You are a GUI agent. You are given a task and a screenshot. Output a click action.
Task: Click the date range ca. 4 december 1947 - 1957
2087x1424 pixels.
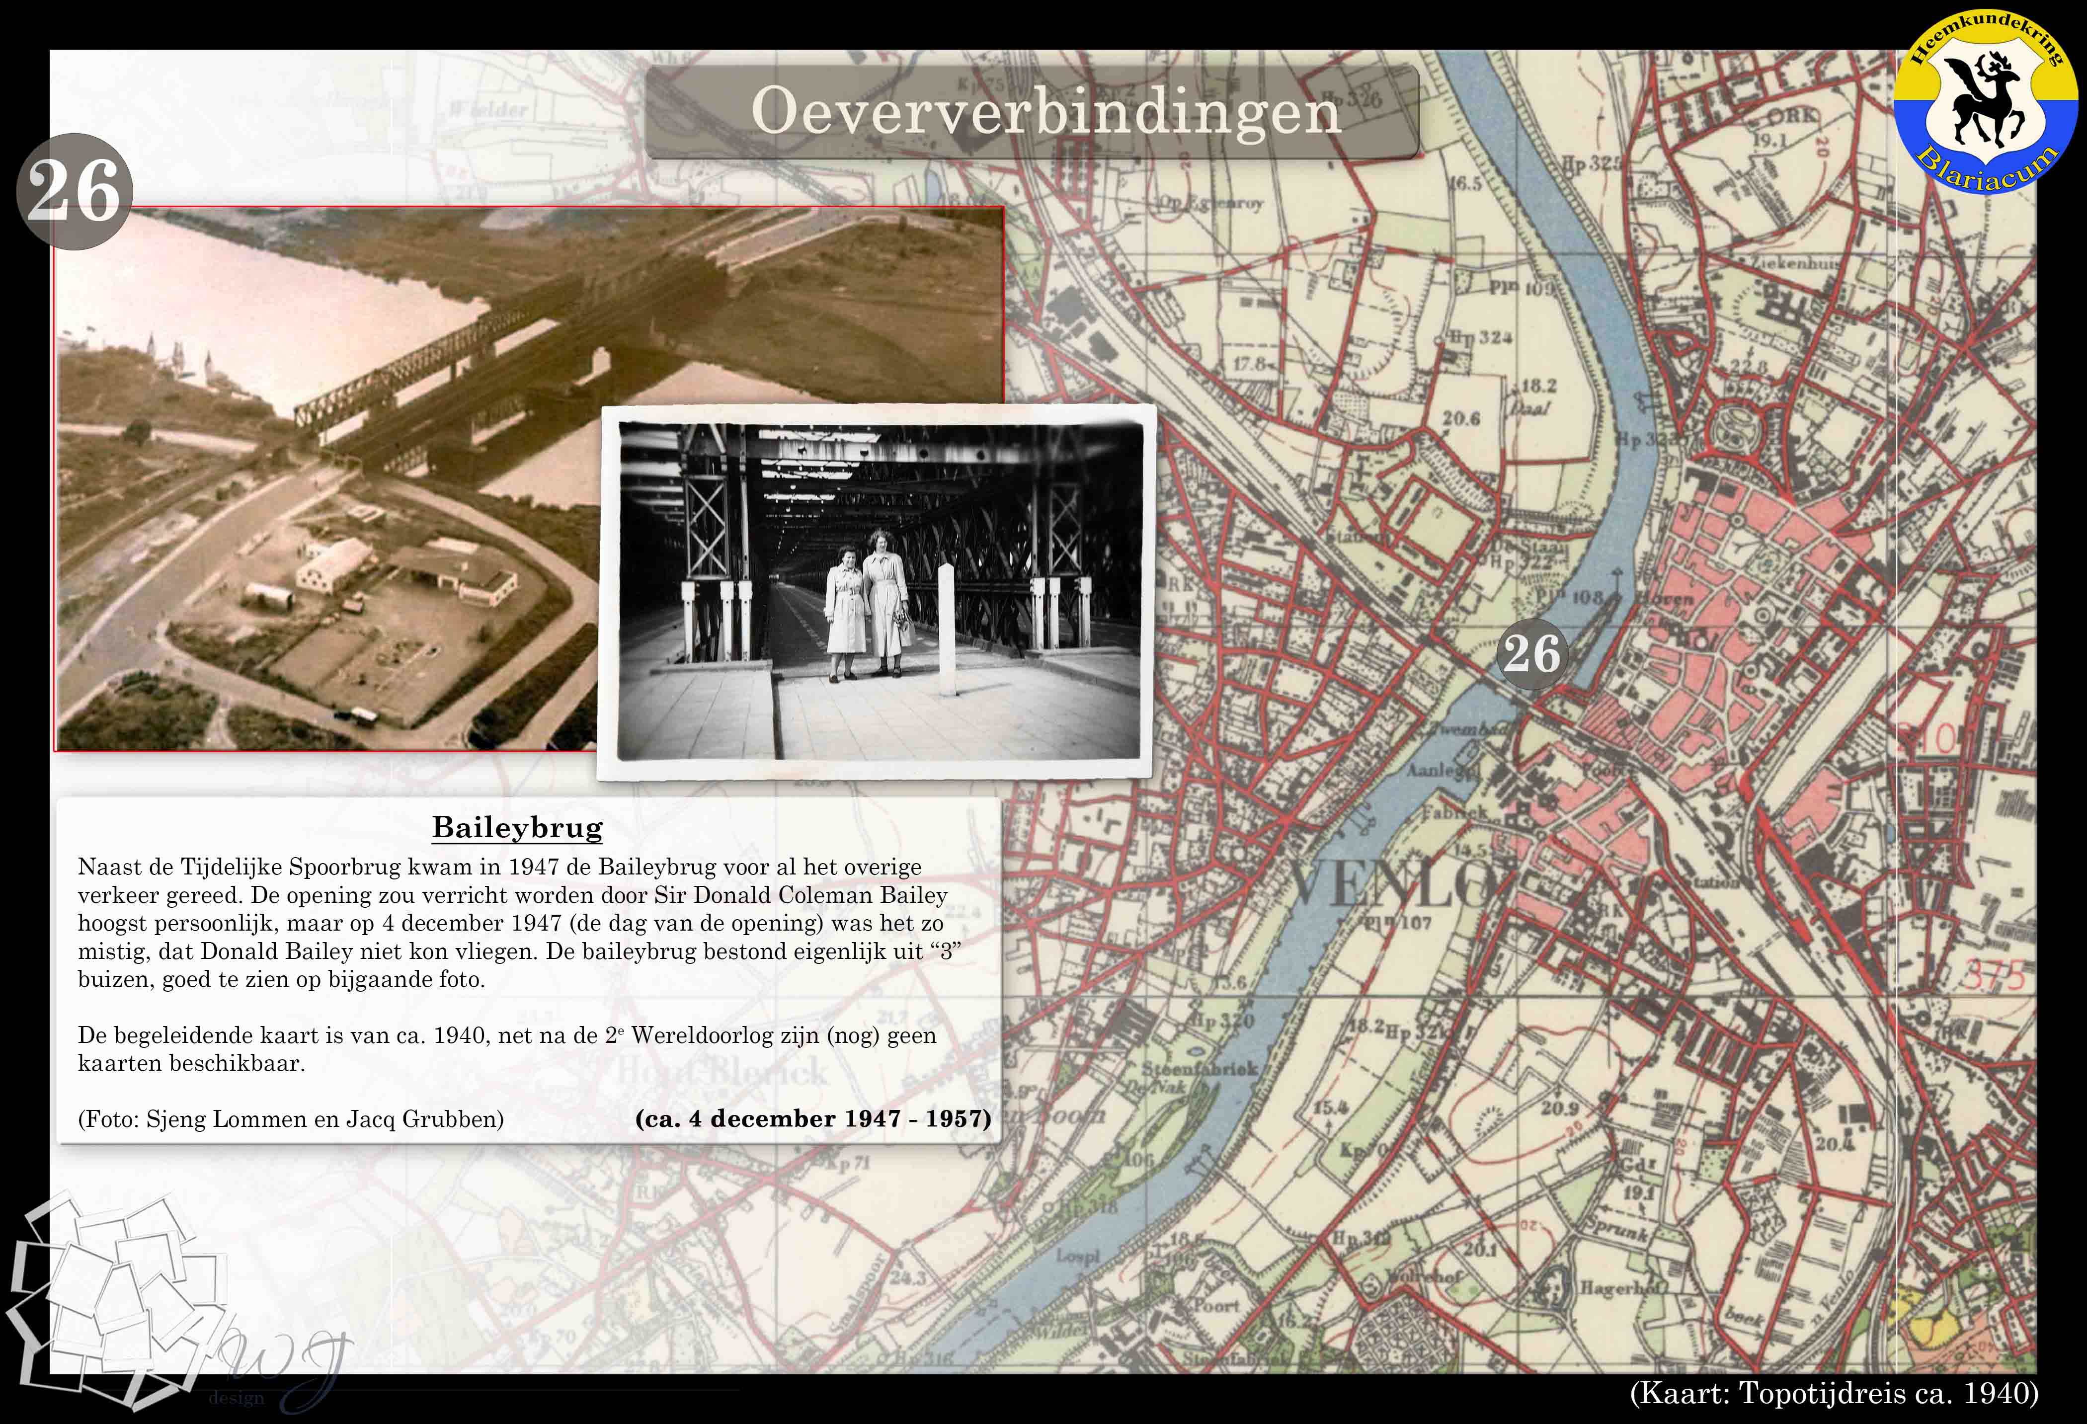click(x=813, y=1118)
